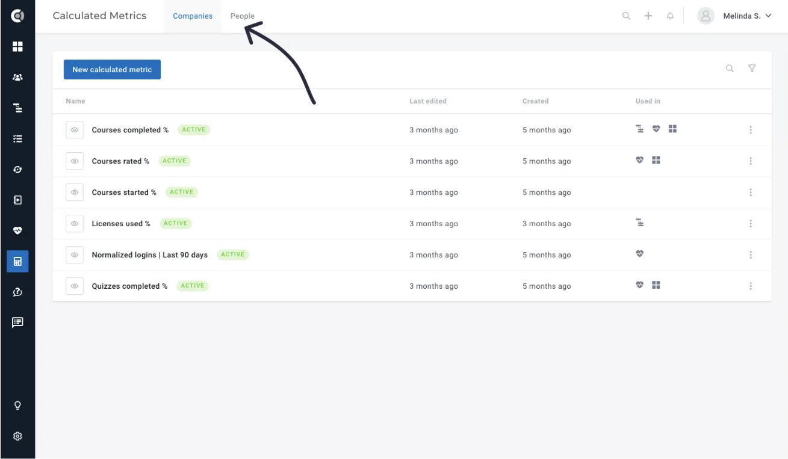Click the table search icon beside filter

730,69
